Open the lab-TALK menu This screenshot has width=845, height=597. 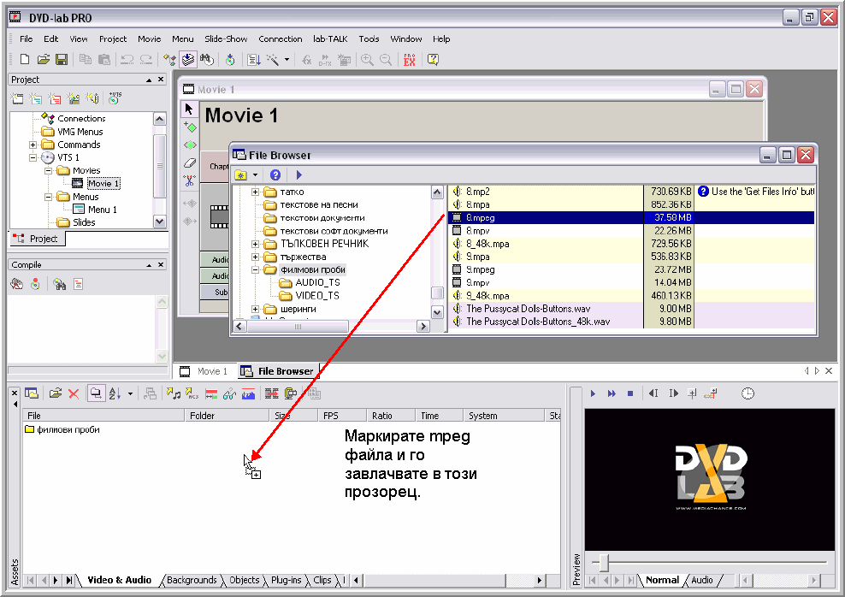pos(330,38)
